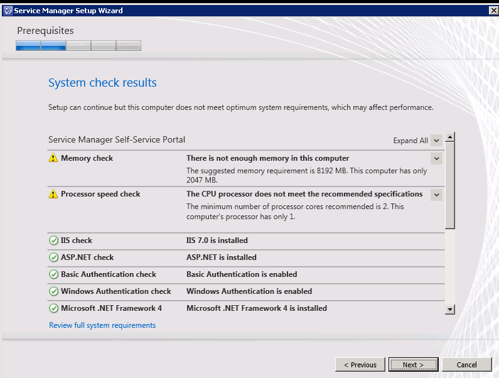Close the Service Manager Setup Wizard window
This screenshot has width=499, height=378.
pos(493,11)
